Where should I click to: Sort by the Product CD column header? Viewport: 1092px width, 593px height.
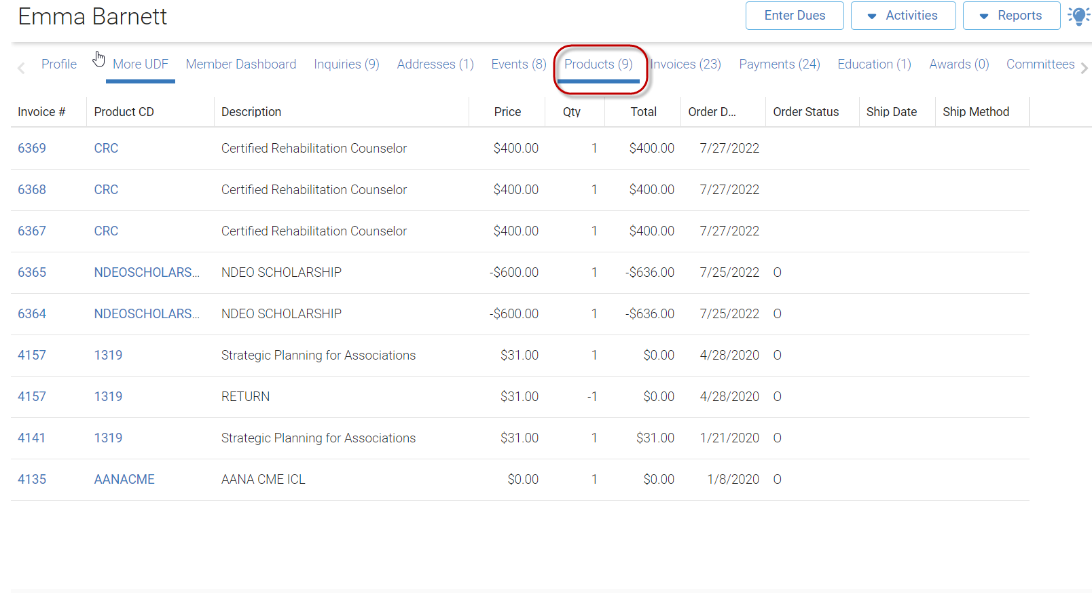tap(124, 112)
